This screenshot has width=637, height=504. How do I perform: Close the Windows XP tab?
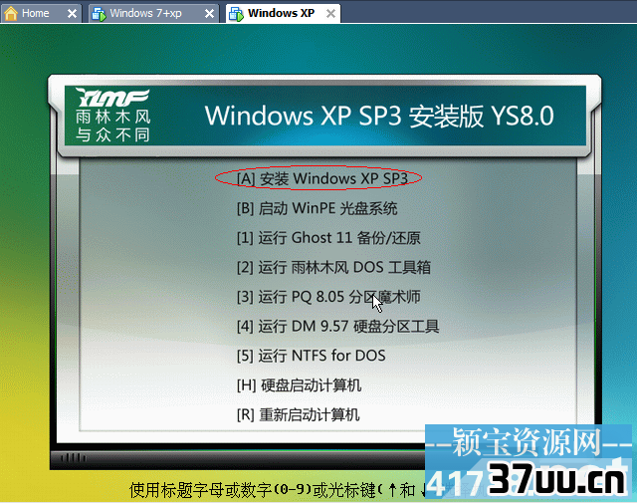(x=331, y=14)
